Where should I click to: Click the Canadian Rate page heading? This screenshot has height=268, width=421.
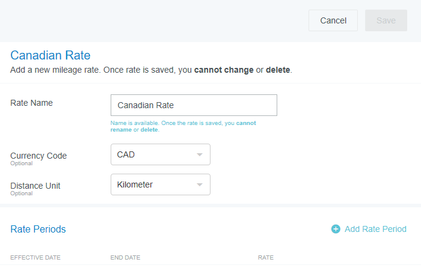point(51,56)
